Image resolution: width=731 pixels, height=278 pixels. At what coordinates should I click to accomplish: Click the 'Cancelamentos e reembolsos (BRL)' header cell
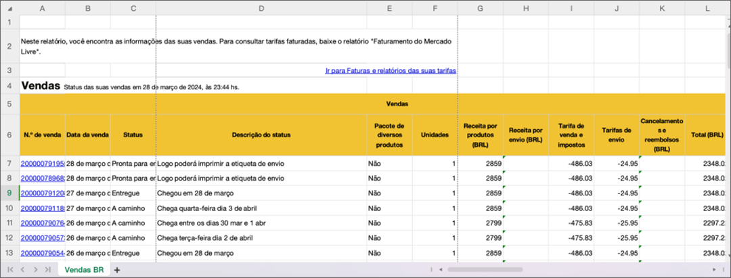pos(662,135)
